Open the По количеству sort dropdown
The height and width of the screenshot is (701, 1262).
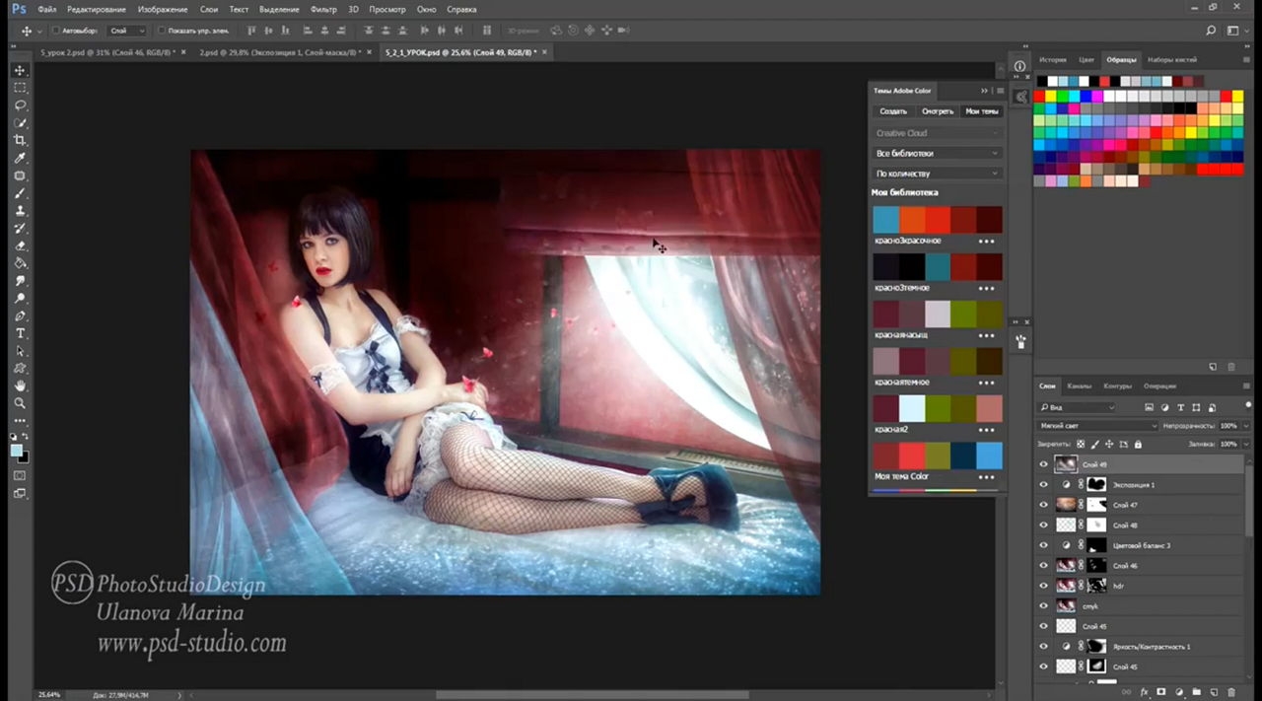tap(937, 174)
